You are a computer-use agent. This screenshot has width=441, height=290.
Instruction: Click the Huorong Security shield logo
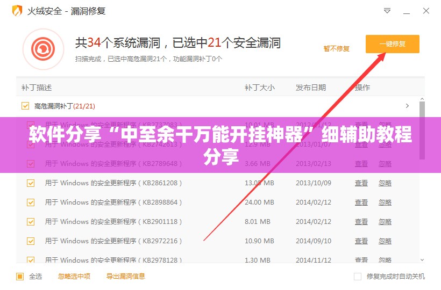[17, 11]
